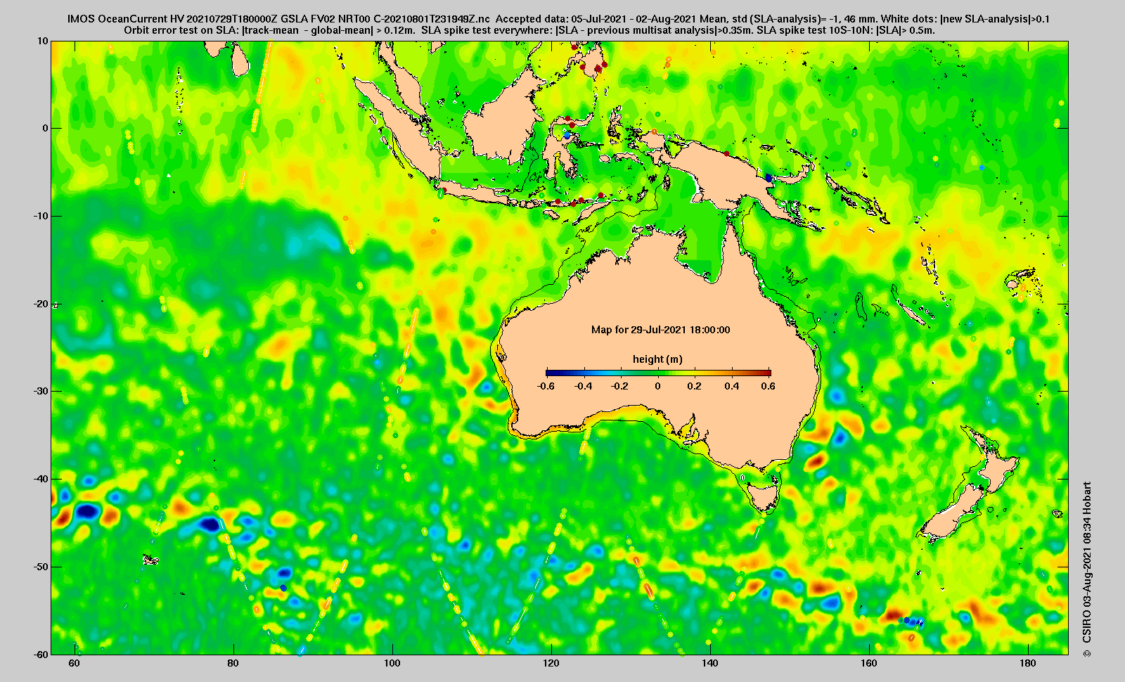This screenshot has width=1125, height=682.
Task: Click the height colorbar gradient strip
Action: (658, 373)
